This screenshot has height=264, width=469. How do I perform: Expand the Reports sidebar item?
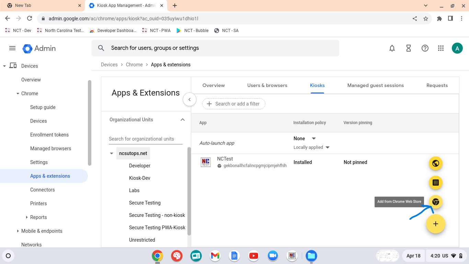27,217
